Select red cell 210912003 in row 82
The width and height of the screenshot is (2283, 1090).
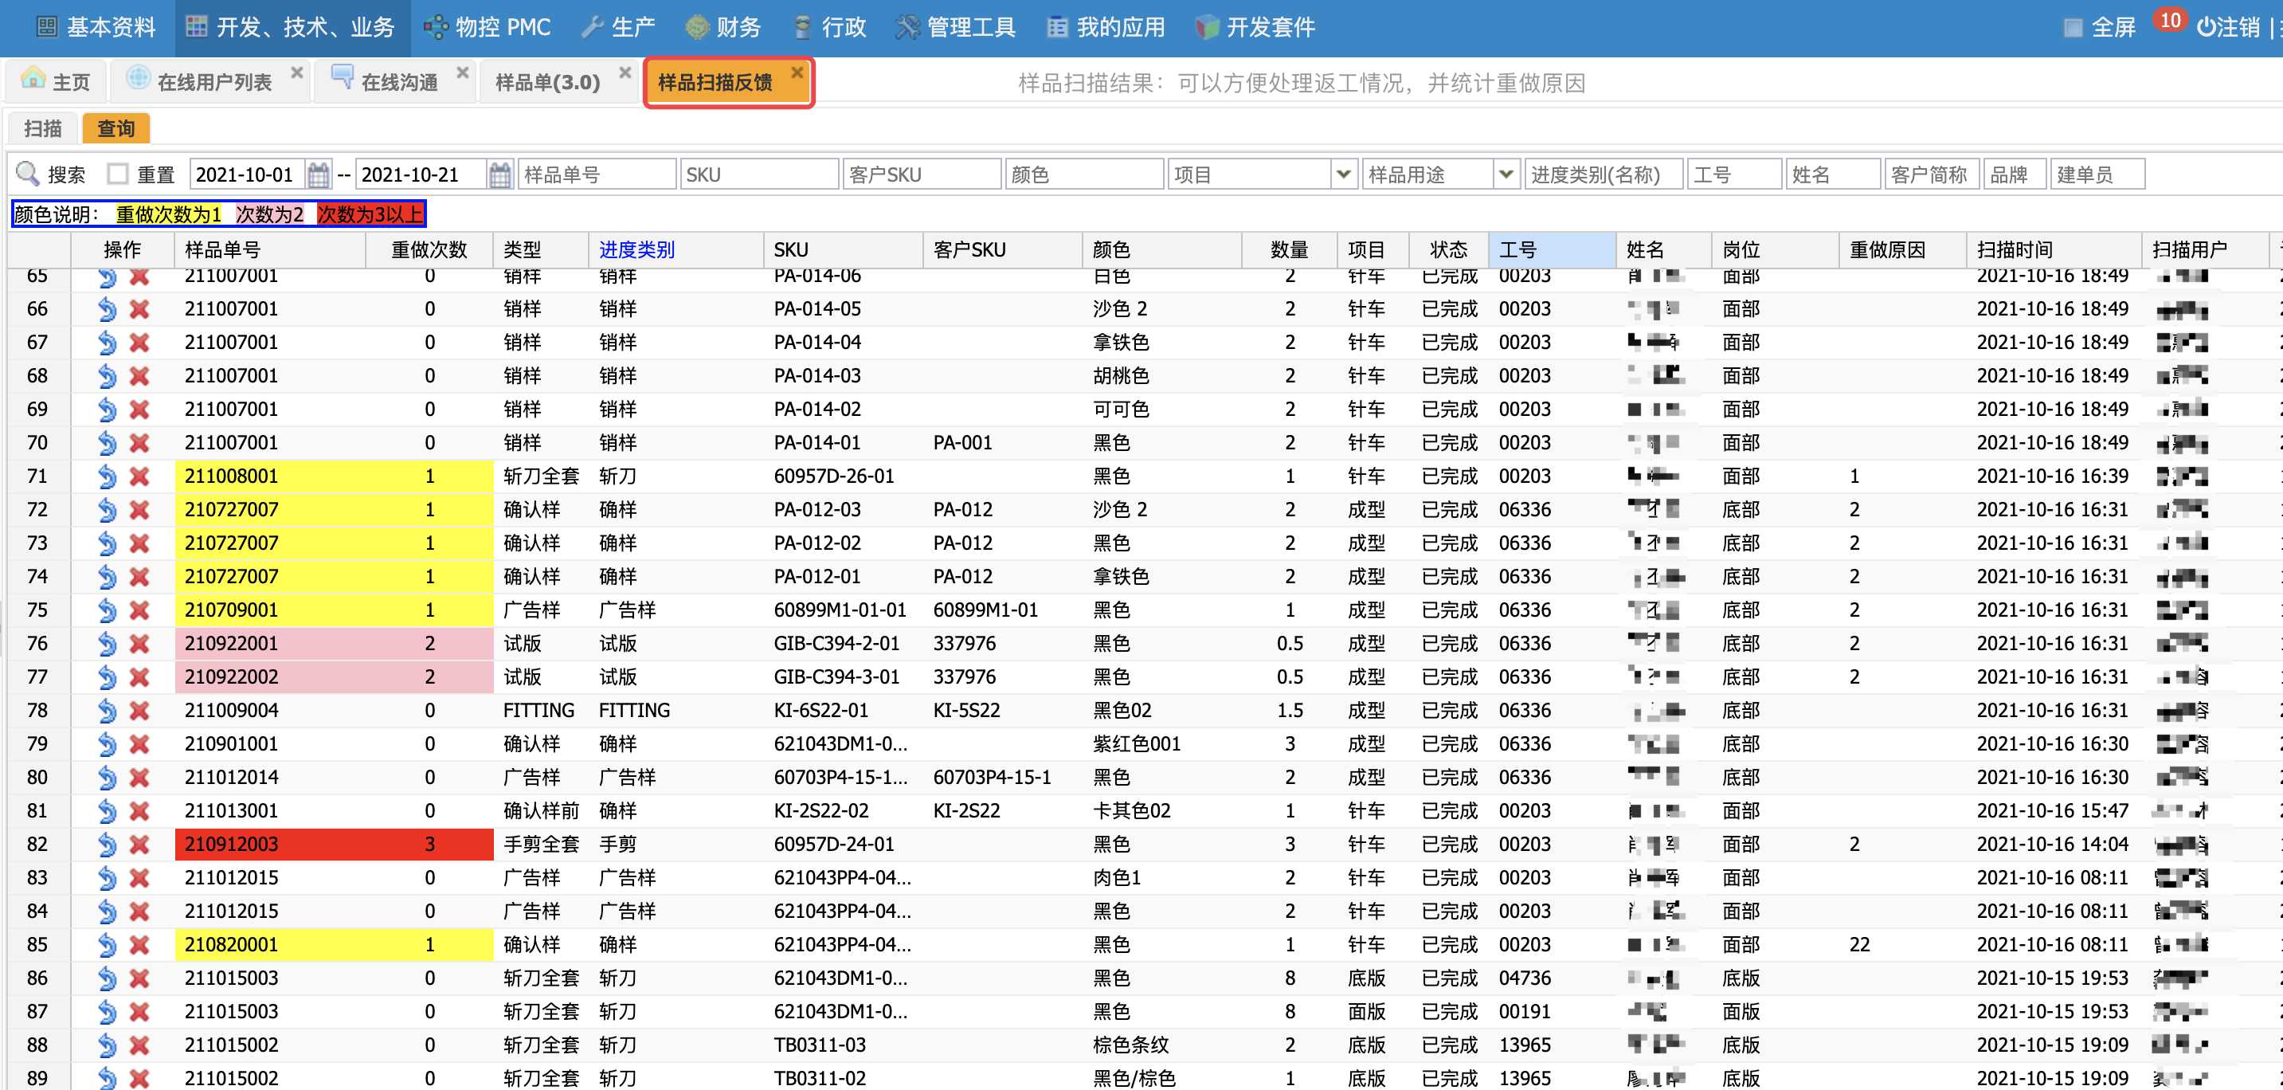tap(271, 845)
